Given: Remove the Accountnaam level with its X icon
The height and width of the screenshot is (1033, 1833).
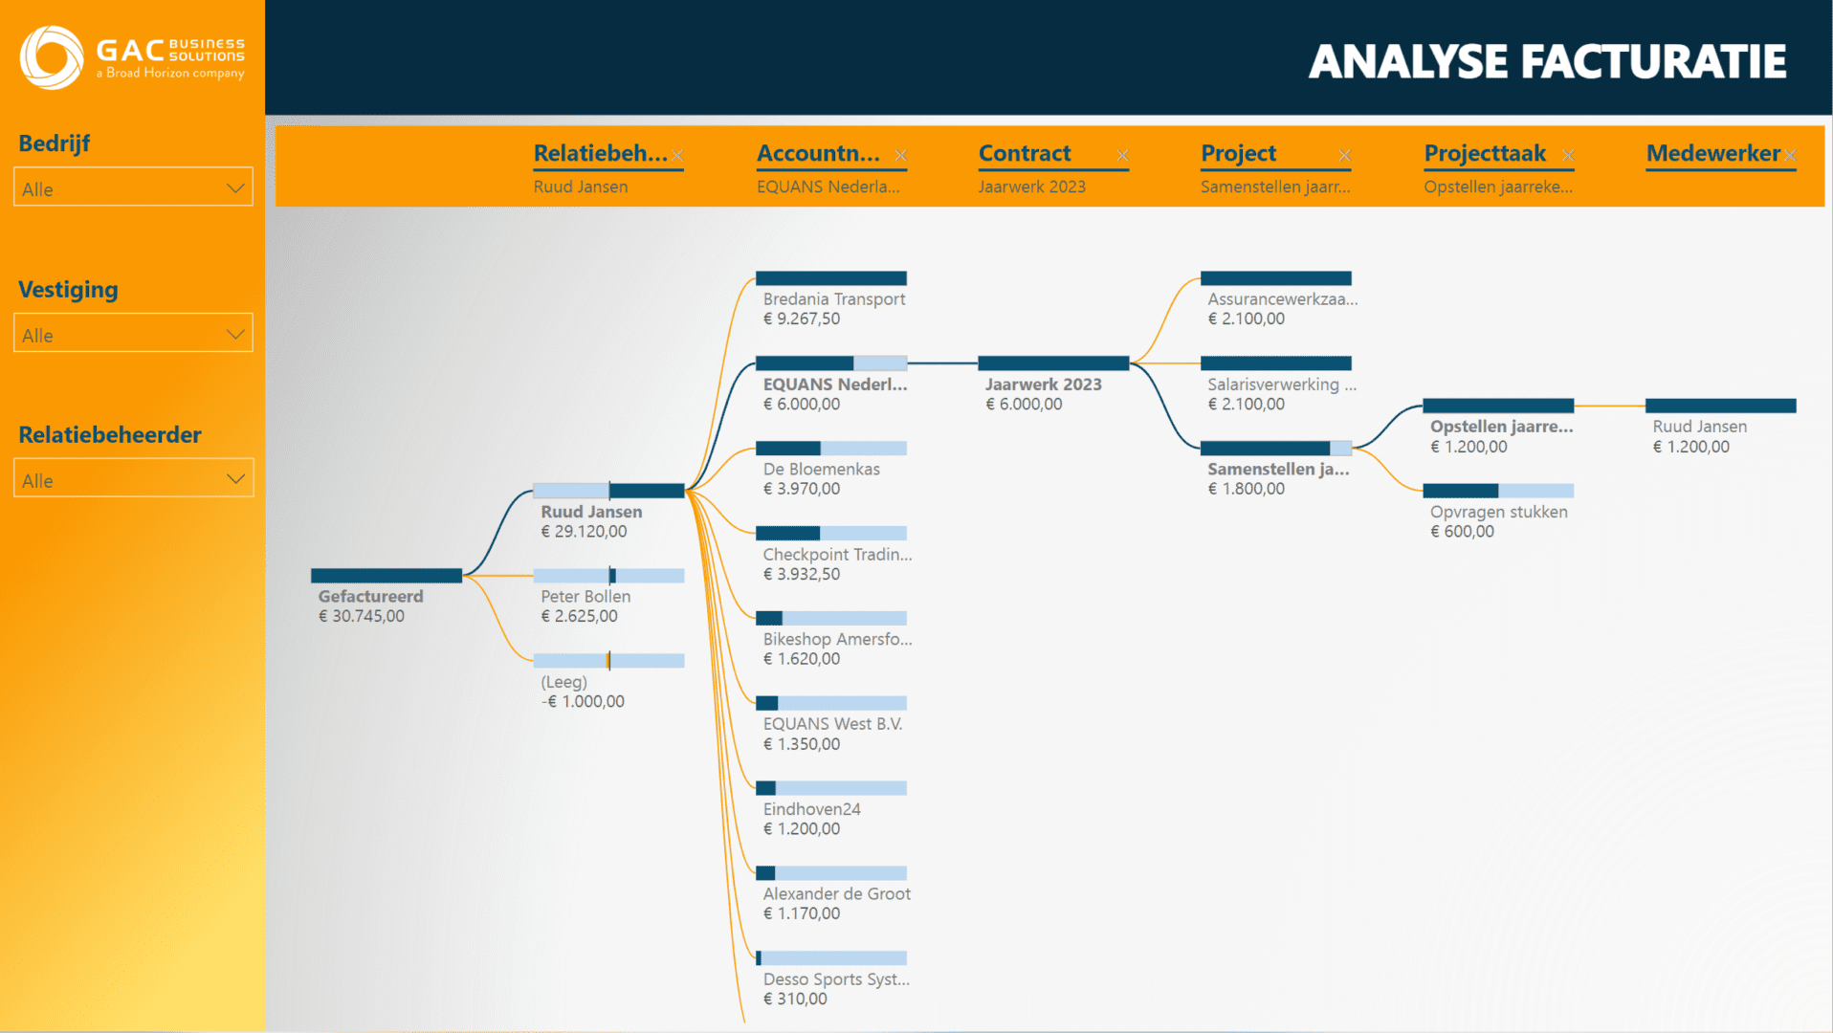Looking at the screenshot, I should coord(900,155).
